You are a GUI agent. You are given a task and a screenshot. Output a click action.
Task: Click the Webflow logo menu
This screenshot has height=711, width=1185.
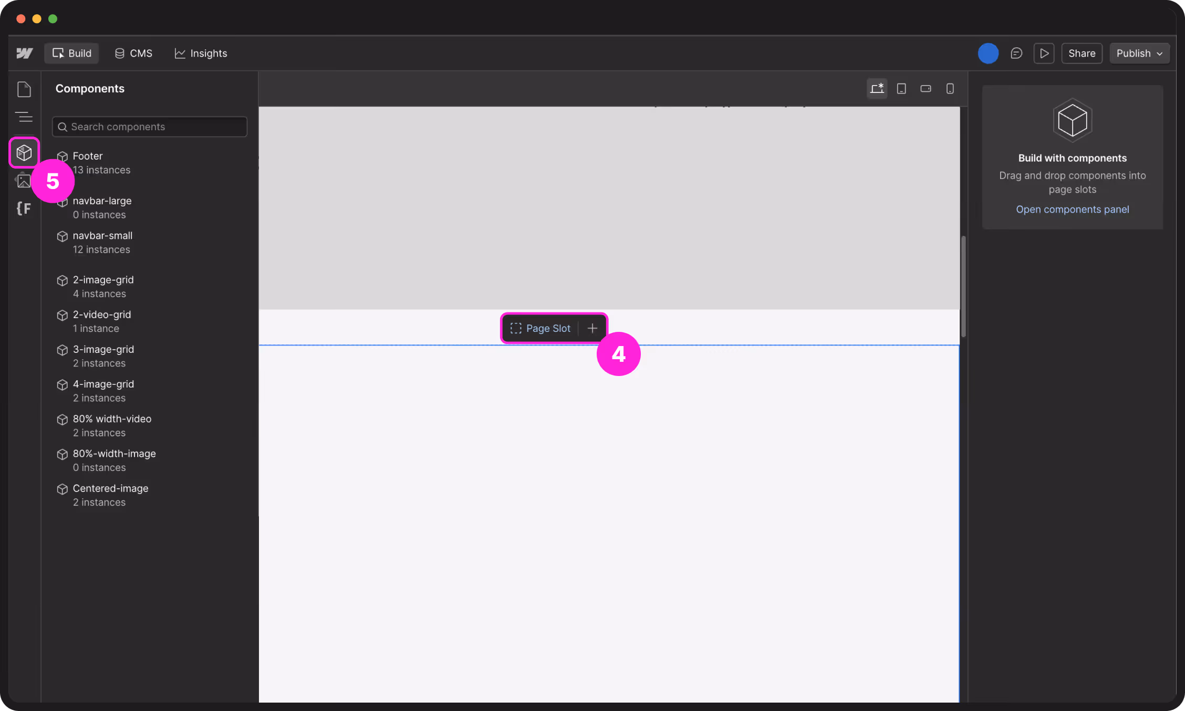pyautogui.click(x=24, y=53)
